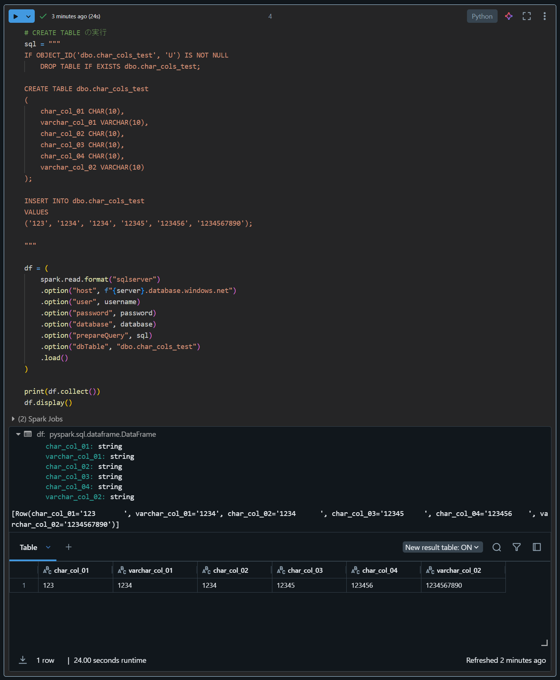Click the INSERT INTO dbo.char_cols_test line
The image size is (560, 680).
84,201
